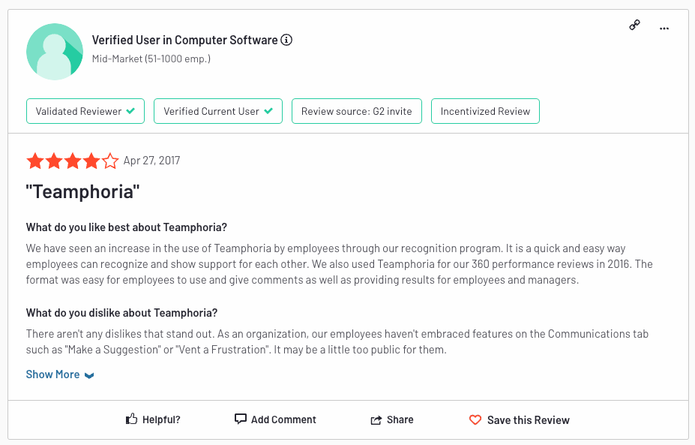Screen dimensions: 695x445
Task: Click the reviewer avatar image
Action: tap(55, 52)
